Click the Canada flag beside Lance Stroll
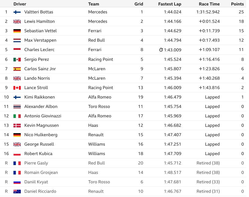This screenshot has height=197, width=249. tap(17, 88)
